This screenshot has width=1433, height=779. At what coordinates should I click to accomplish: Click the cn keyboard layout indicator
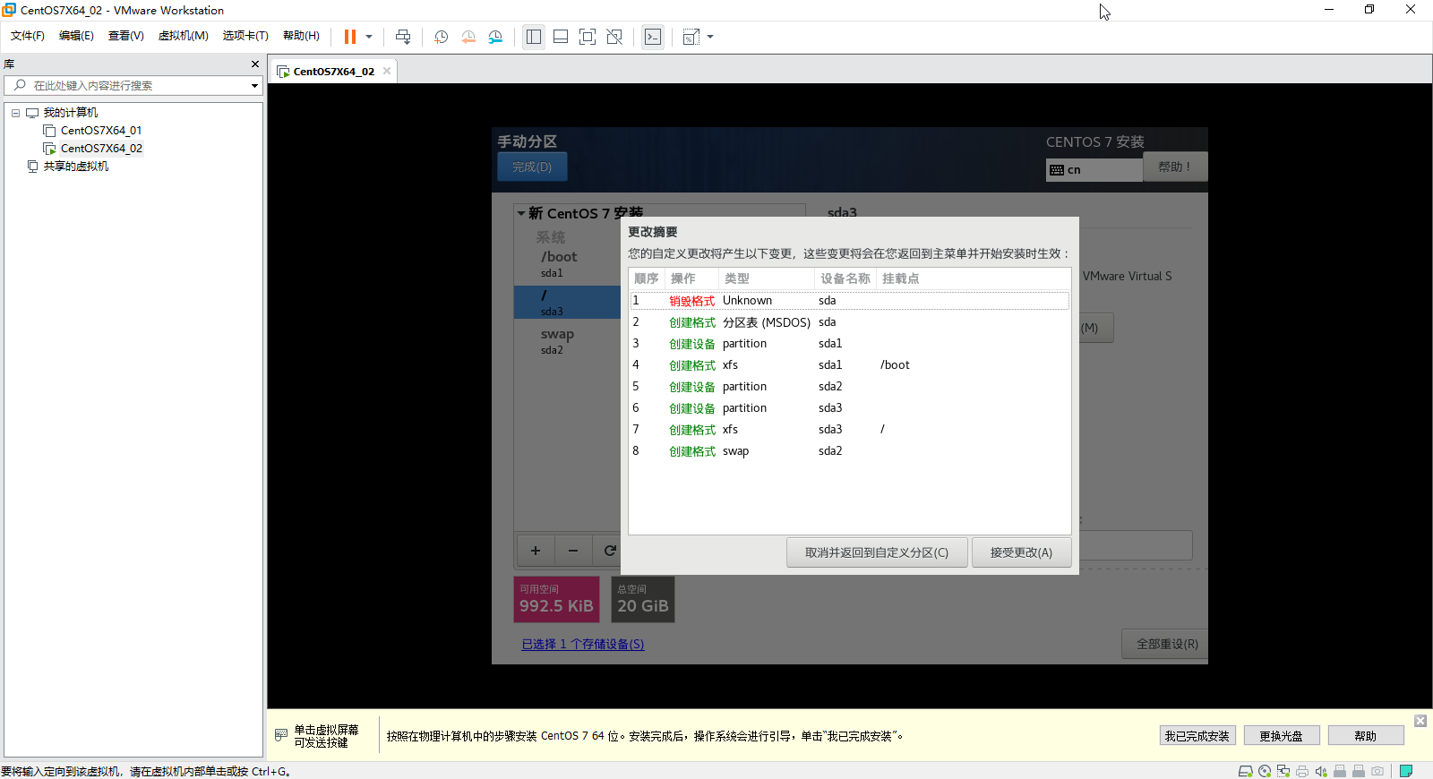(x=1094, y=169)
